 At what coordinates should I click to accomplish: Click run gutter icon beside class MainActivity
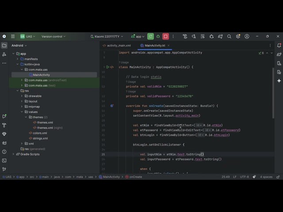[108, 67]
